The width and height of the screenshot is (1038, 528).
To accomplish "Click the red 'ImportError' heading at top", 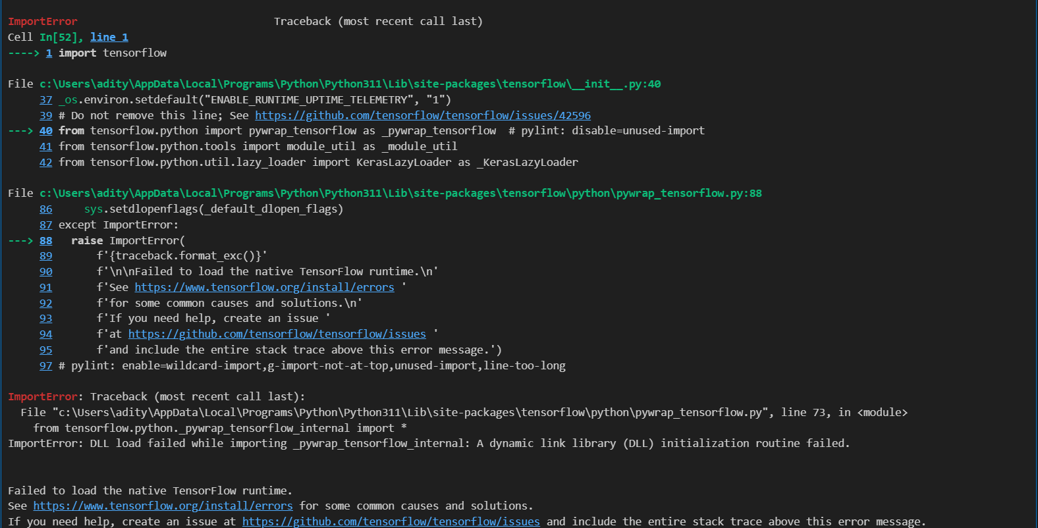I will pyautogui.click(x=43, y=21).
